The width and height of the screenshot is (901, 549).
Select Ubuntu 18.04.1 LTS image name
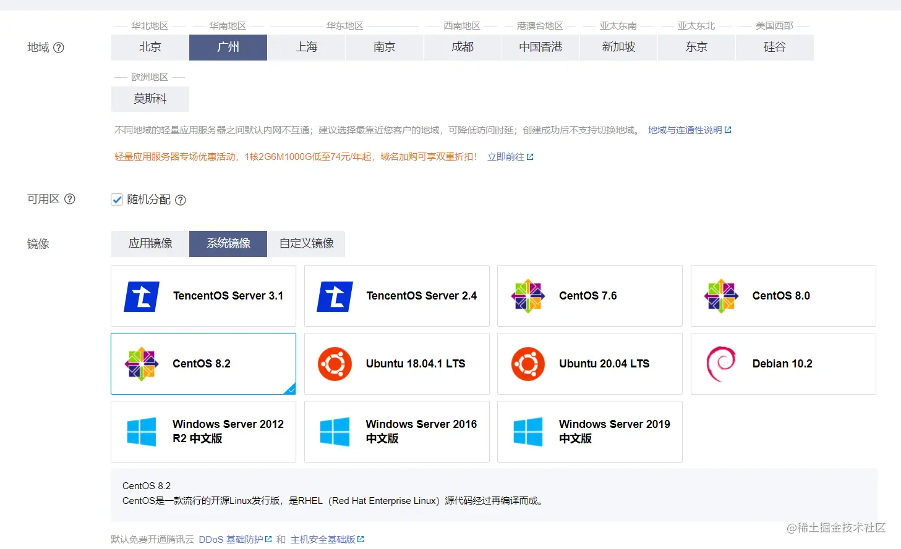416,364
